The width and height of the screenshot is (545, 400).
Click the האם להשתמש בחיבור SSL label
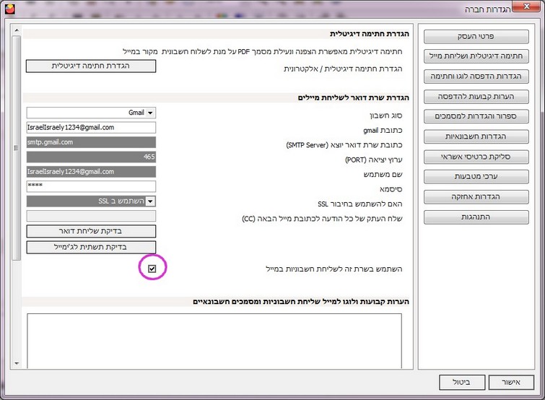pyautogui.click(x=360, y=204)
